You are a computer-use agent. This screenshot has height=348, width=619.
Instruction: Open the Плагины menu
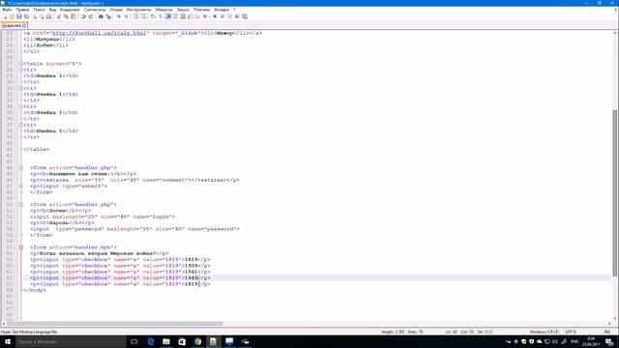click(x=202, y=10)
